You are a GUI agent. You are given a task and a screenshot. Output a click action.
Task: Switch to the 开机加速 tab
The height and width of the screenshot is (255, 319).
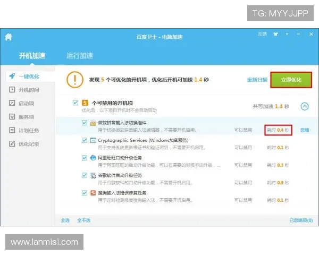pyautogui.click(x=32, y=55)
